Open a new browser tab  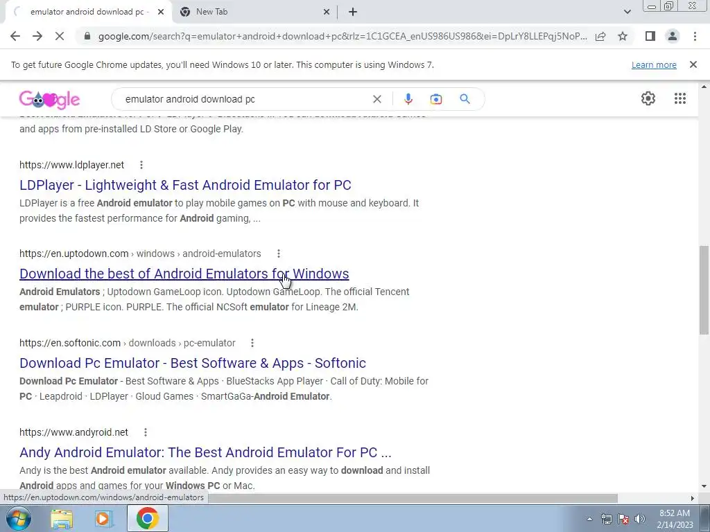[x=353, y=12]
